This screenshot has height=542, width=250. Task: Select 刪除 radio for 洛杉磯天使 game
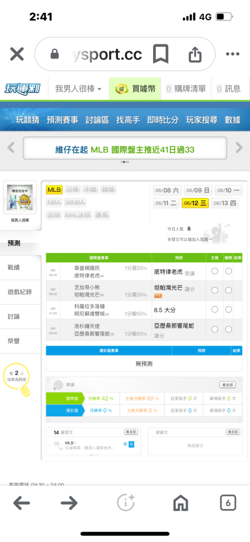point(228,330)
